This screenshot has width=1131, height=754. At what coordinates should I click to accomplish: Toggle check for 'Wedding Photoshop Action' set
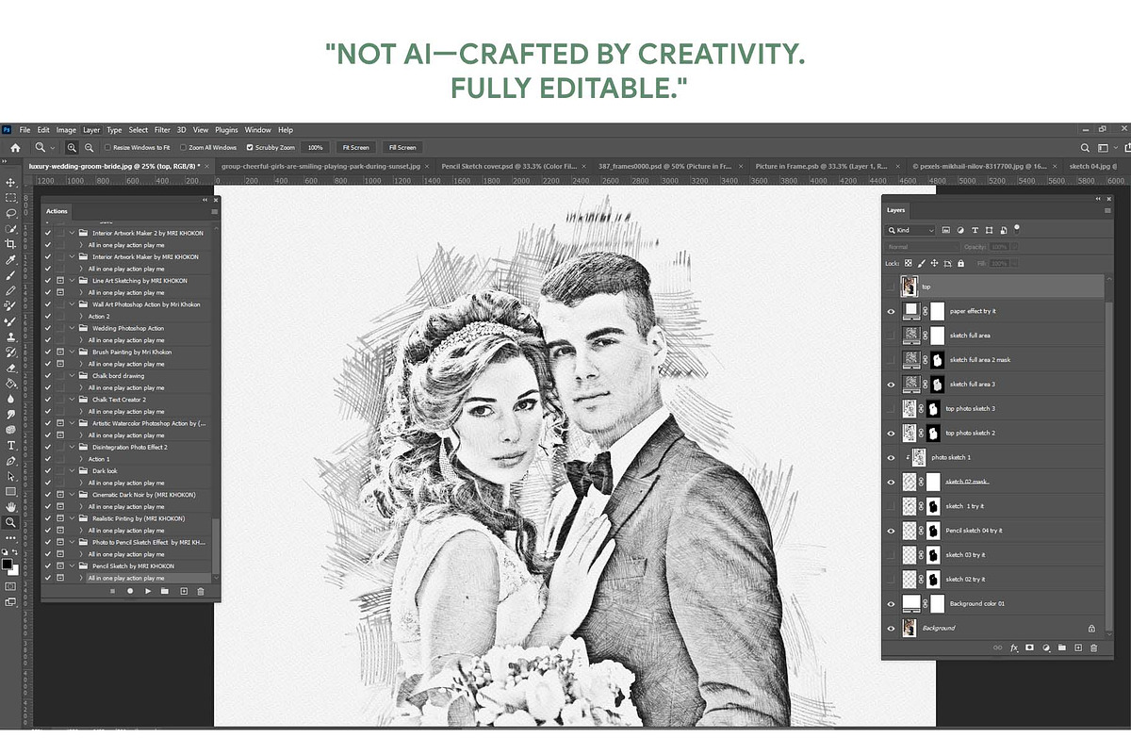tap(48, 328)
